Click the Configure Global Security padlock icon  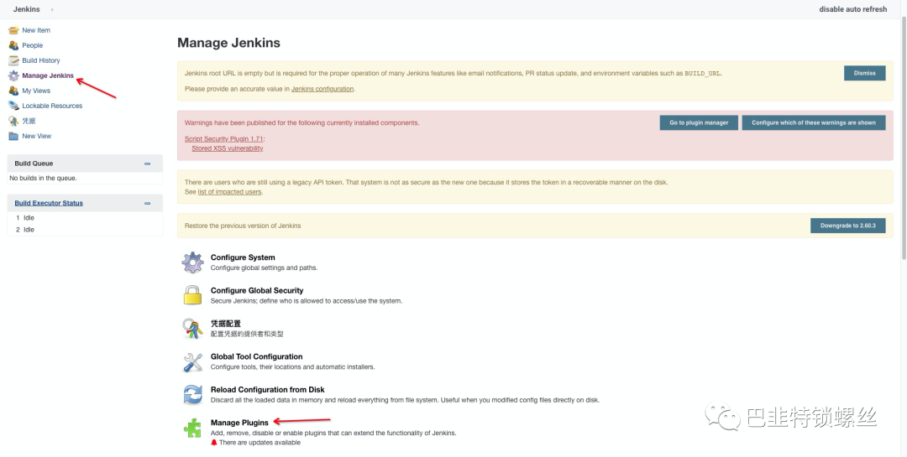(192, 295)
